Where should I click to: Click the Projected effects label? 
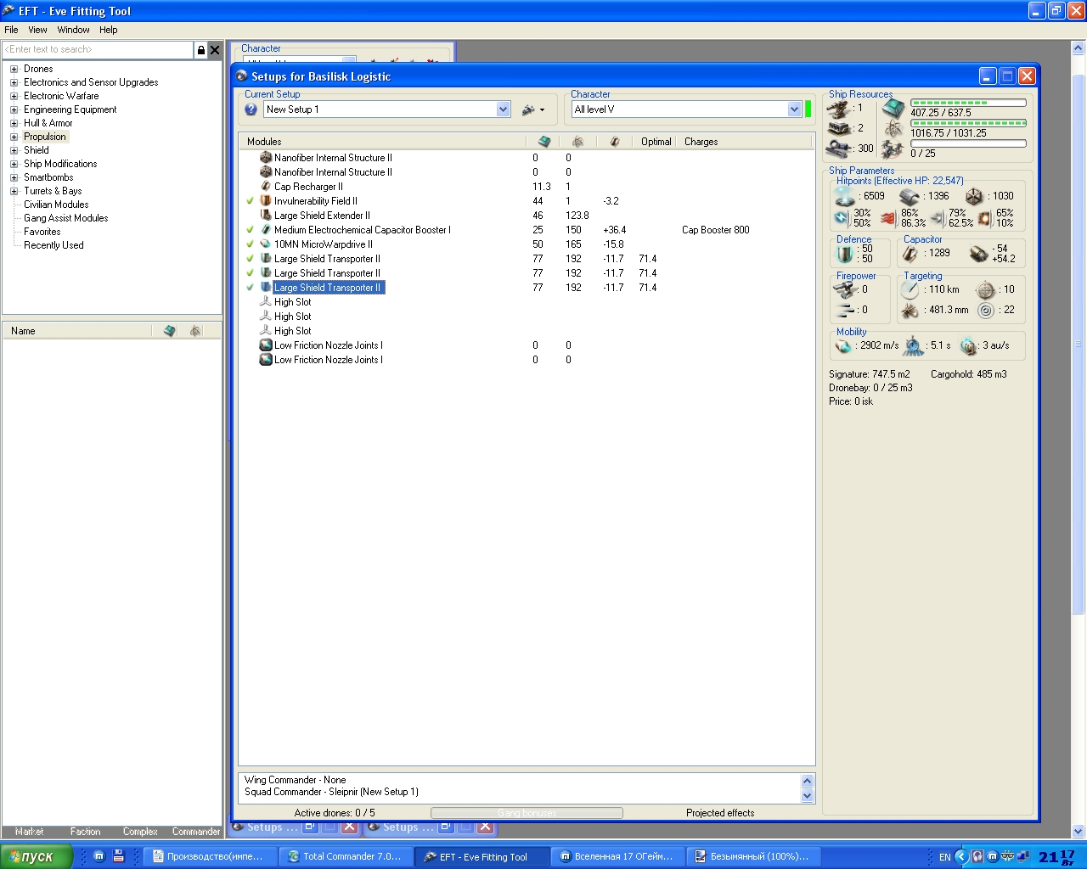coord(720,813)
